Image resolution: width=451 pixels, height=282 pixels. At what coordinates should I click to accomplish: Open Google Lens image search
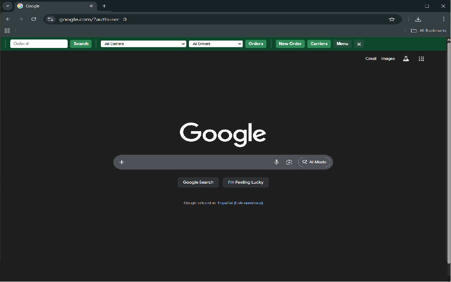click(x=289, y=162)
